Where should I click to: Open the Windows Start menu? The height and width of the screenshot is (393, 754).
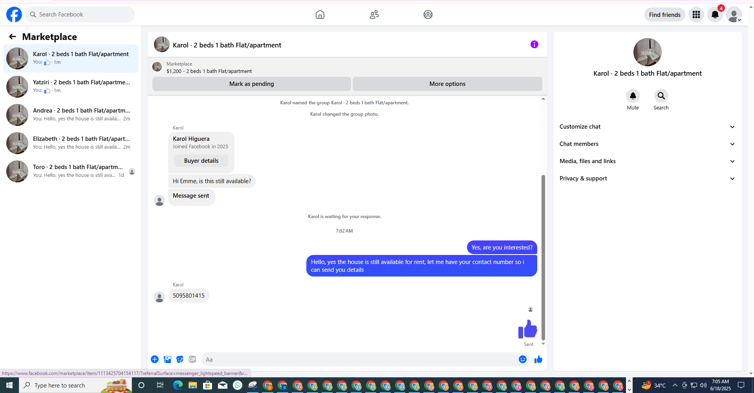coord(9,385)
